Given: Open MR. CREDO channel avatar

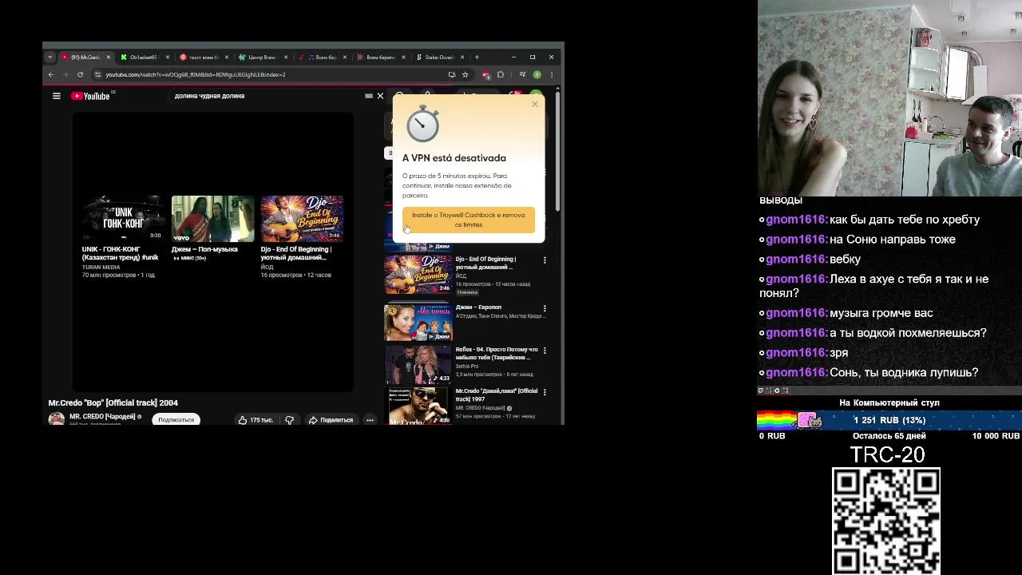Looking at the screenshot, I should pos(56,419).
